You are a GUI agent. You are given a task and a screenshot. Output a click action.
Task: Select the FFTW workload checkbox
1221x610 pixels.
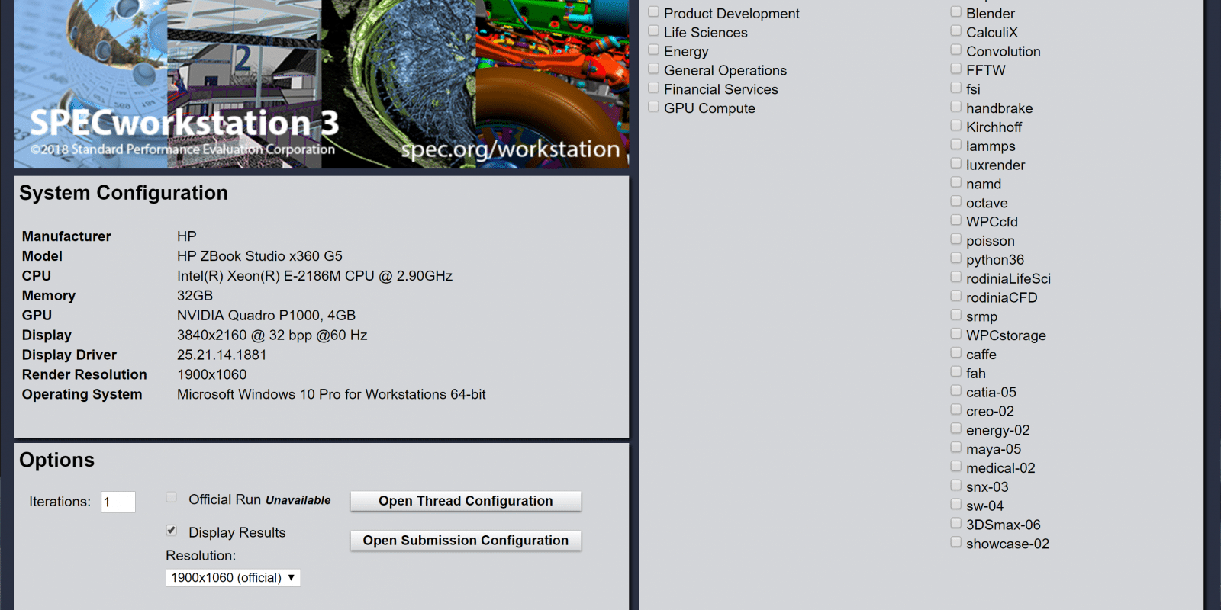(x=956, y=69)
